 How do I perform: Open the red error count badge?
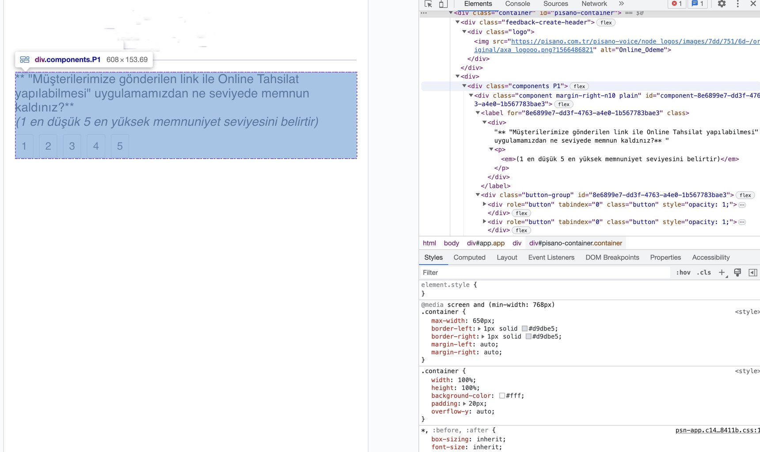tap(677, 4)
